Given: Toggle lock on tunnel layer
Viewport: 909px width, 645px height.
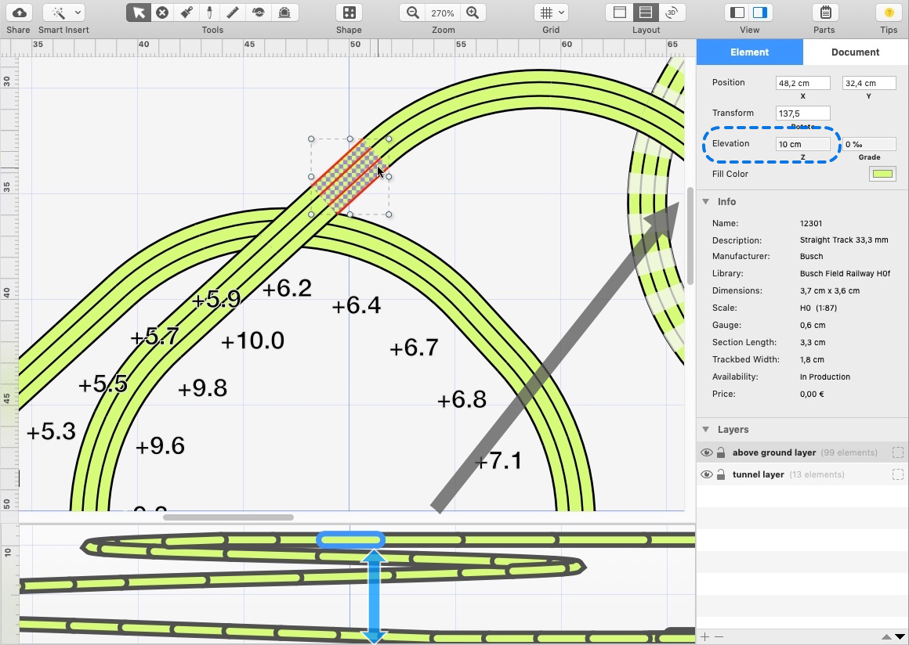Looking at the screenshot, I should click(x=721, y=474).
